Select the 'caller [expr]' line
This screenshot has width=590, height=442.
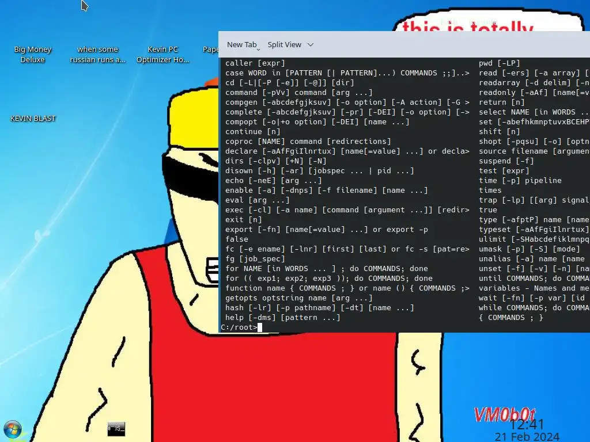pyautogui.click(x=255, y=63)
